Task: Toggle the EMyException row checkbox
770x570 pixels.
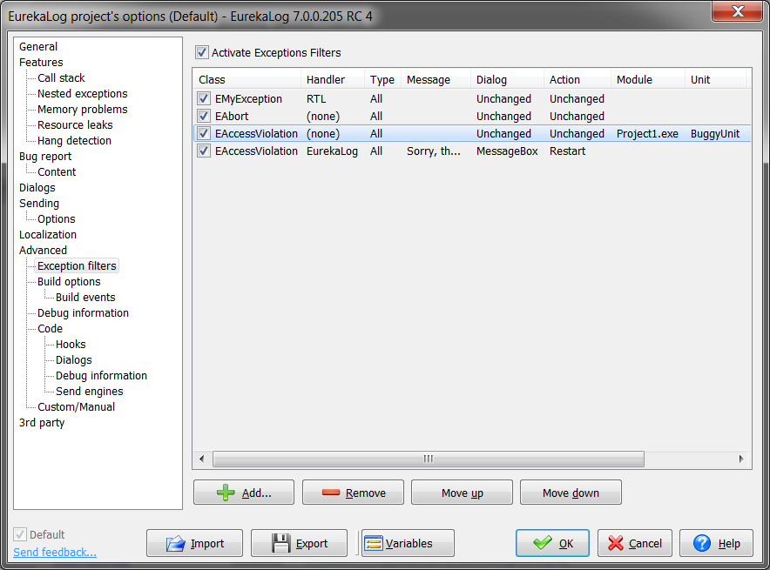Action: tap(203, 98)
